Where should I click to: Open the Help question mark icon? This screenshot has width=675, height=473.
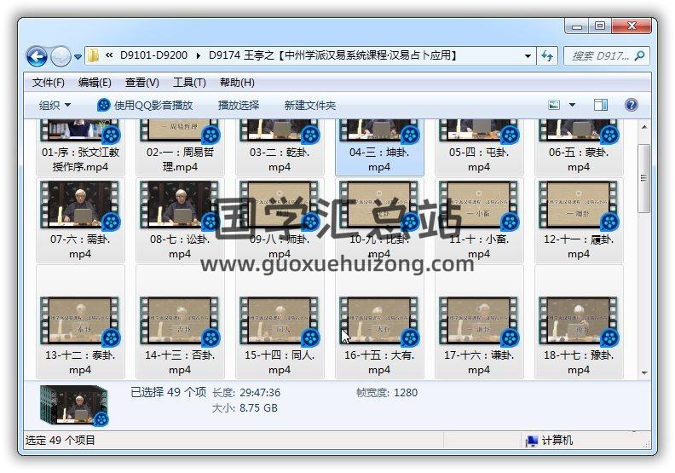(632, 105)
